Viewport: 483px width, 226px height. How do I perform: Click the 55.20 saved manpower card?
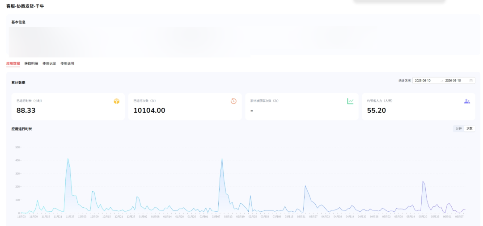tap(418, 107)
